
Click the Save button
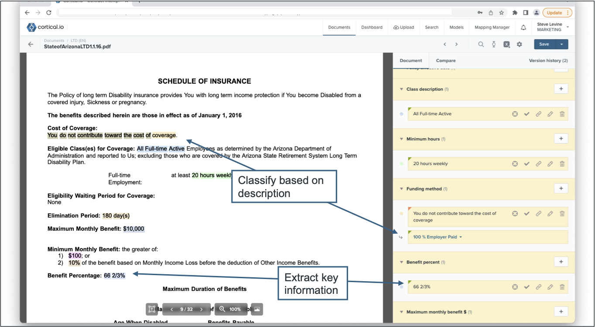pos(544,44)
